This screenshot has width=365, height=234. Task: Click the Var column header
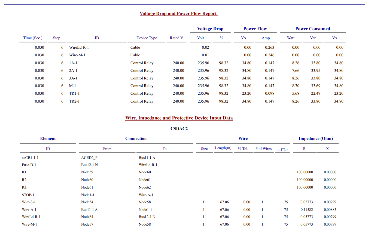(x=313, y=38)
